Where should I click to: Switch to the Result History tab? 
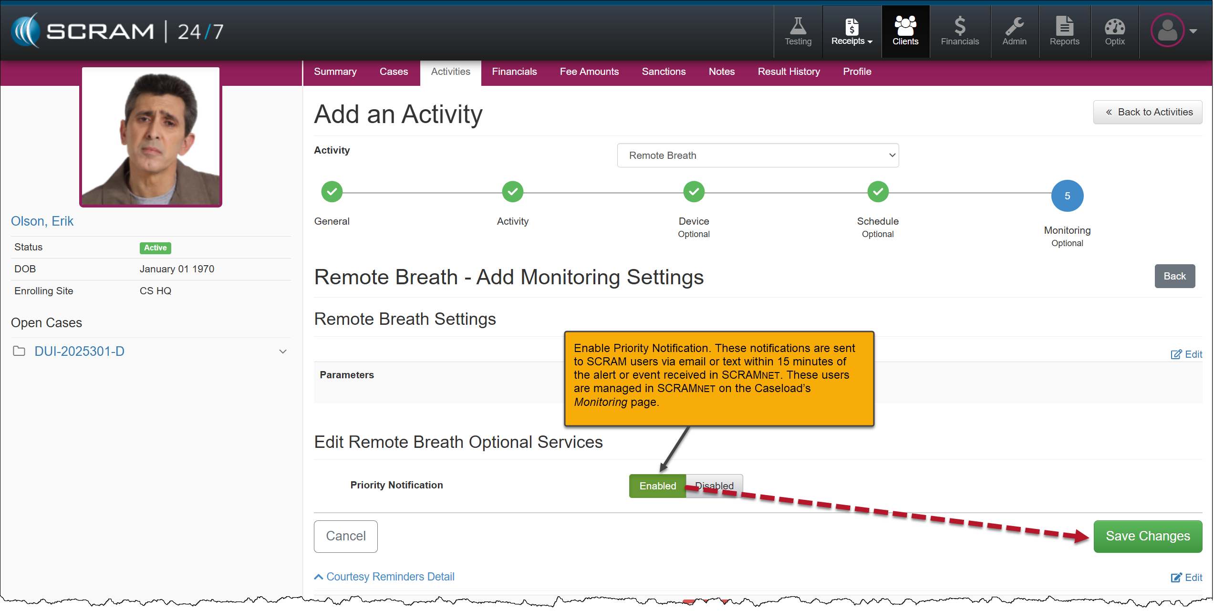click(788, 72)
